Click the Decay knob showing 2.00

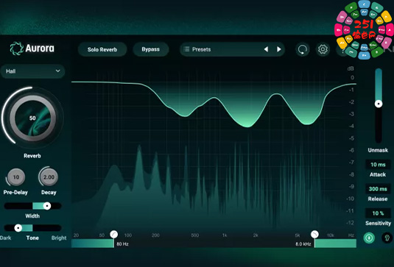click(49, 177)
